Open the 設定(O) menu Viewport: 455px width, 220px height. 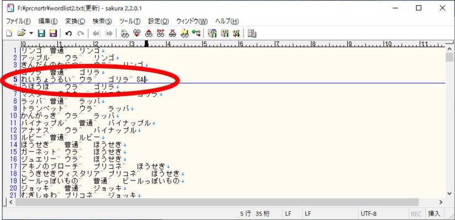click(158, 21)
